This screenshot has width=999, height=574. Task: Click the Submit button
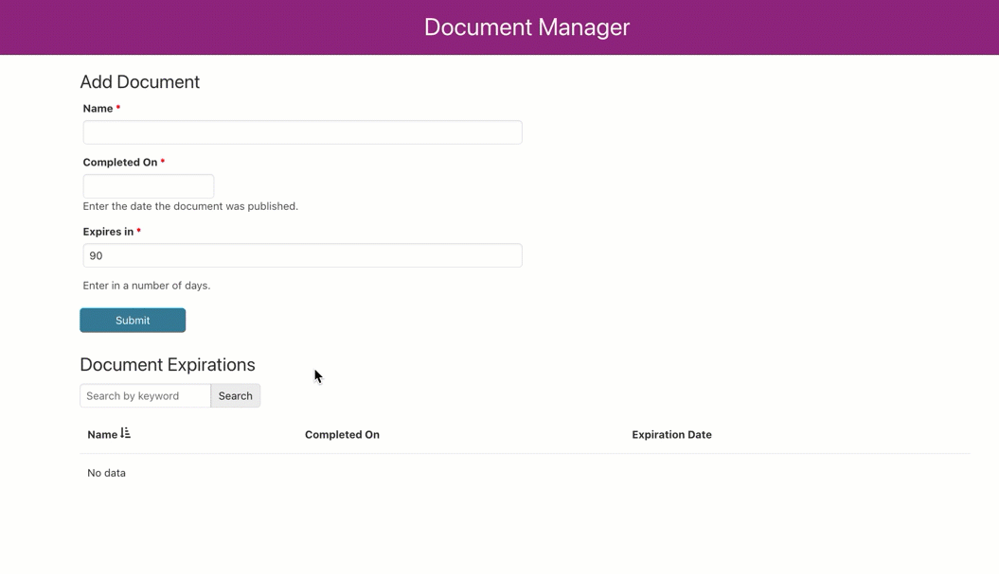133,321
